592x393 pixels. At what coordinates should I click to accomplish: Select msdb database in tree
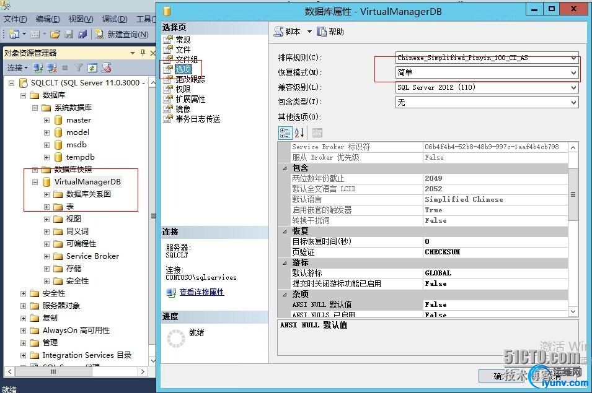(76, 145)
